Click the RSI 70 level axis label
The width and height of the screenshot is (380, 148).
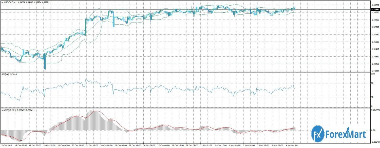[x=372, y=83]
